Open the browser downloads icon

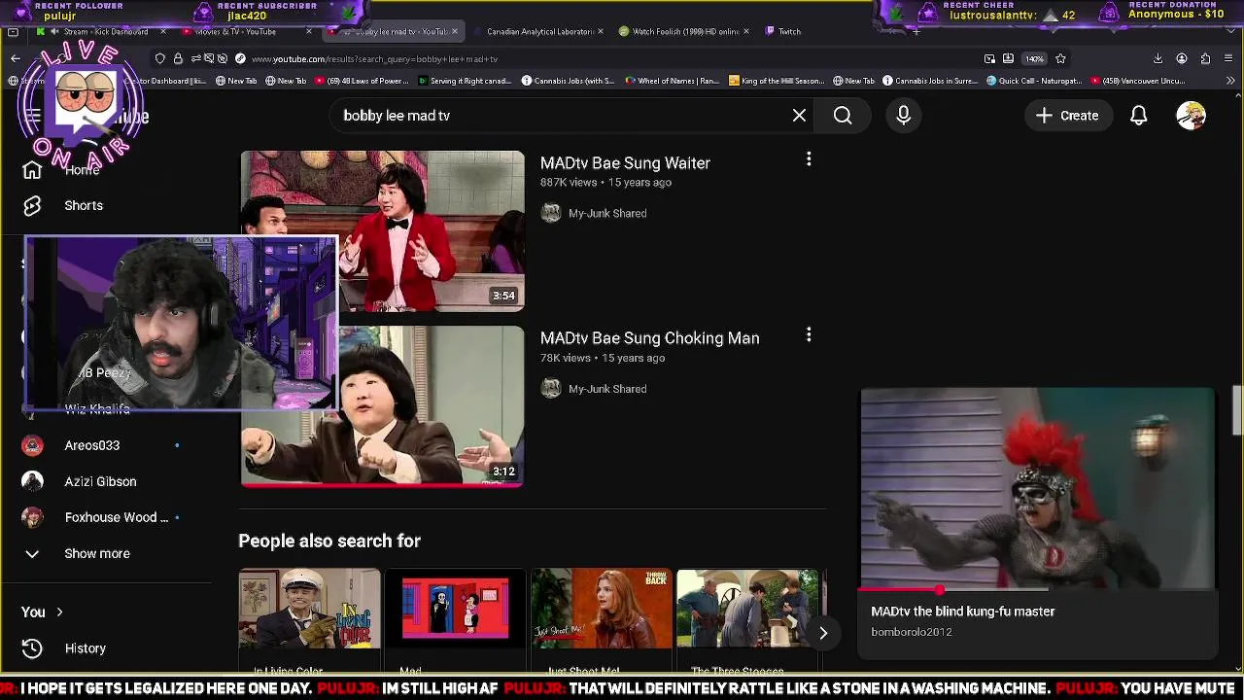point(1158,58)
